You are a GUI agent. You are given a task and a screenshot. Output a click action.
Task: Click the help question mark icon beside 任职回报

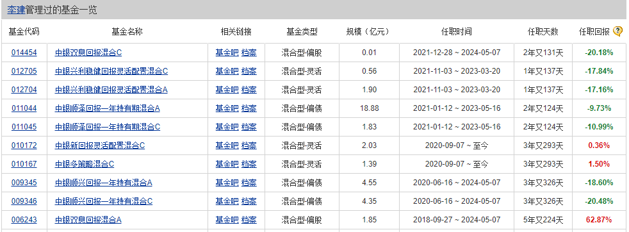617,31
